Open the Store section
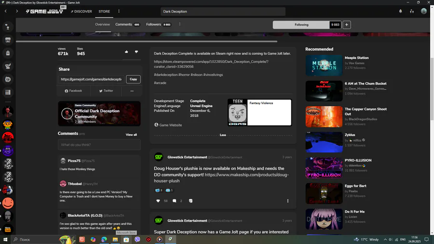This screenshot has width=434, height=244. tap(104, 12)
